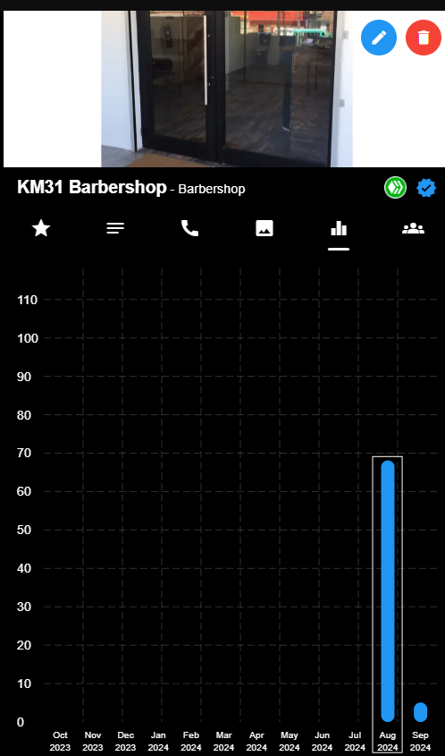This screenshot has height=756, width=445.
Task: Click the barbershop storefront photo
Action: [227, 89]
